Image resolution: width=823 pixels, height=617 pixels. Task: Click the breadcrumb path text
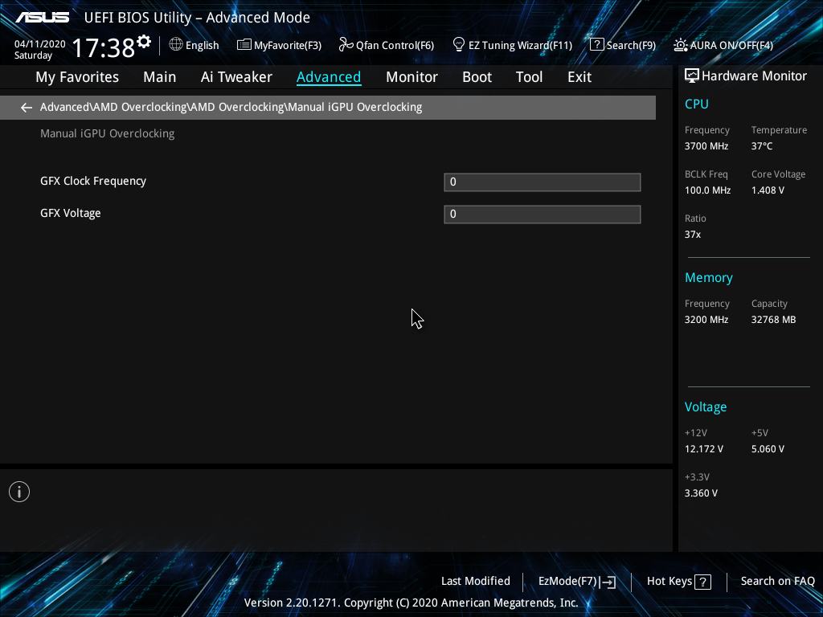(x=231, y=107)
